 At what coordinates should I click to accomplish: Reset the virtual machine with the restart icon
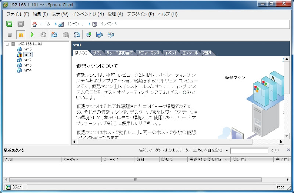(43, 35)
